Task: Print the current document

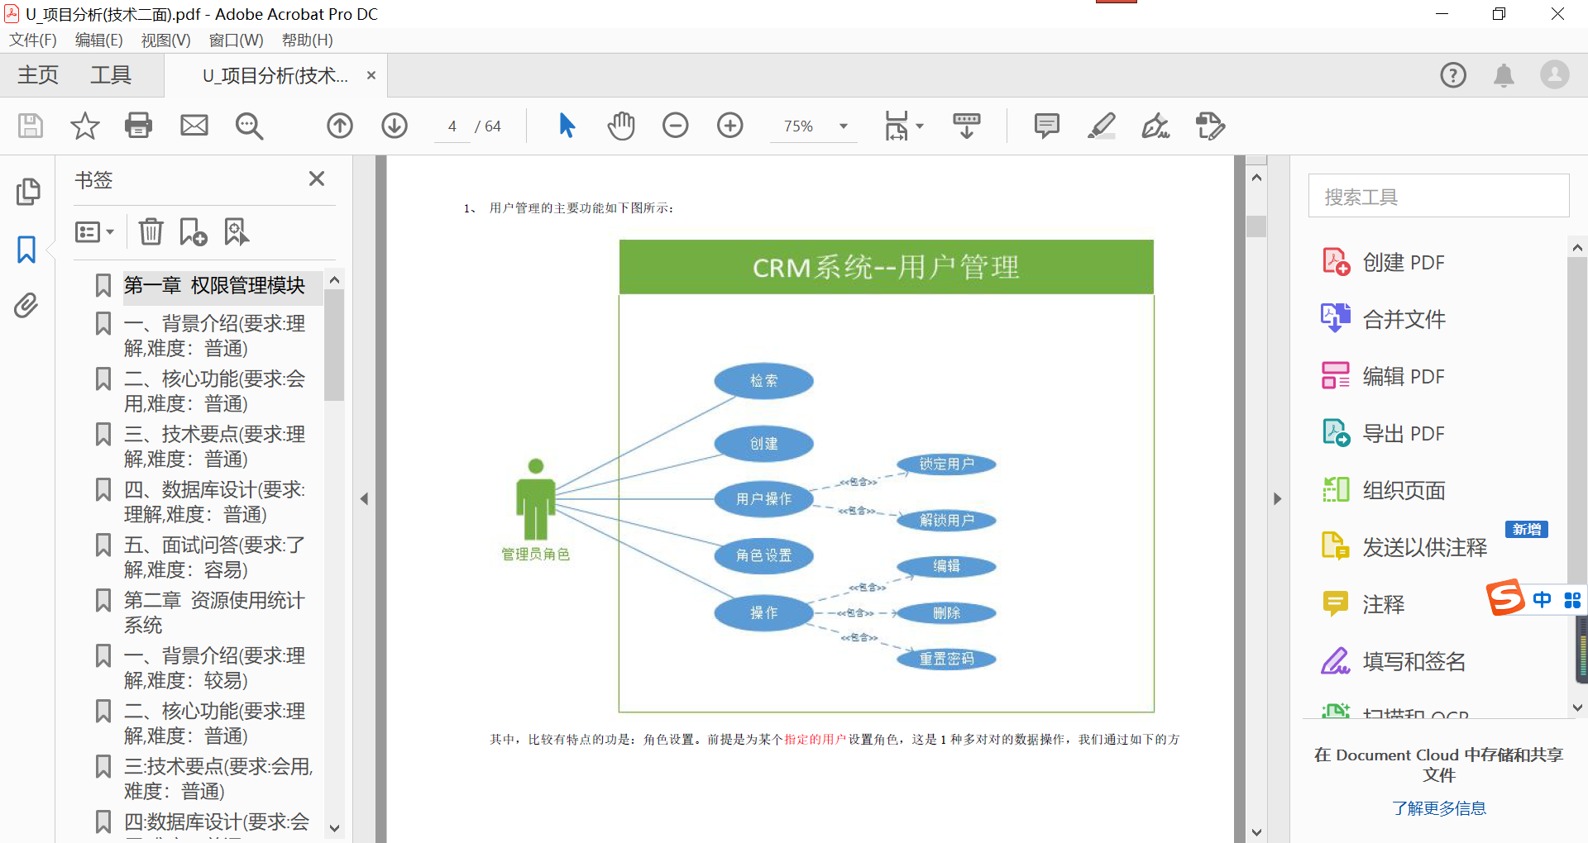Action: 138,126
